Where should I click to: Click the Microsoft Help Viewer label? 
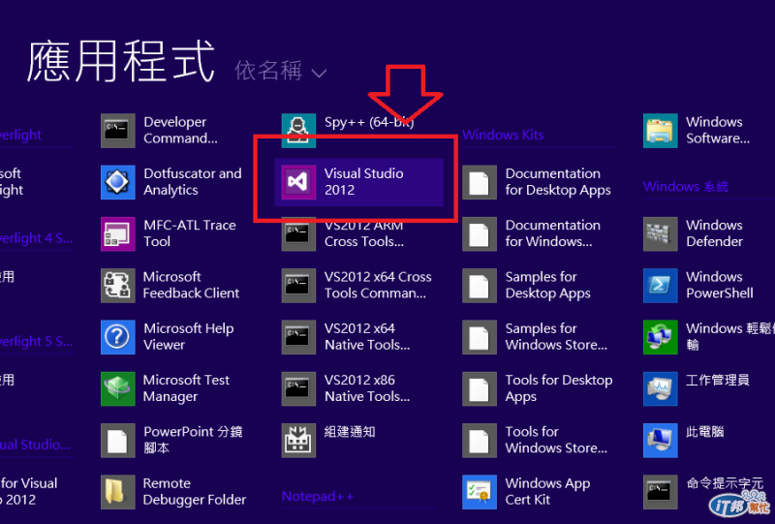[x=188, y=336]
